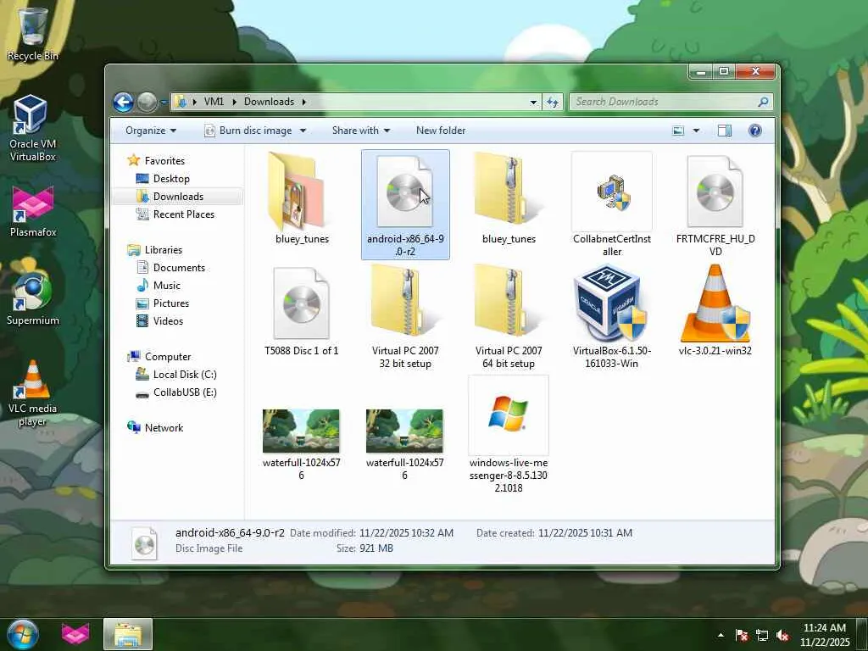Click the Date created value in details pane
Image resolution: width=868 pixels, height=651 pixels.
[585, 533]
